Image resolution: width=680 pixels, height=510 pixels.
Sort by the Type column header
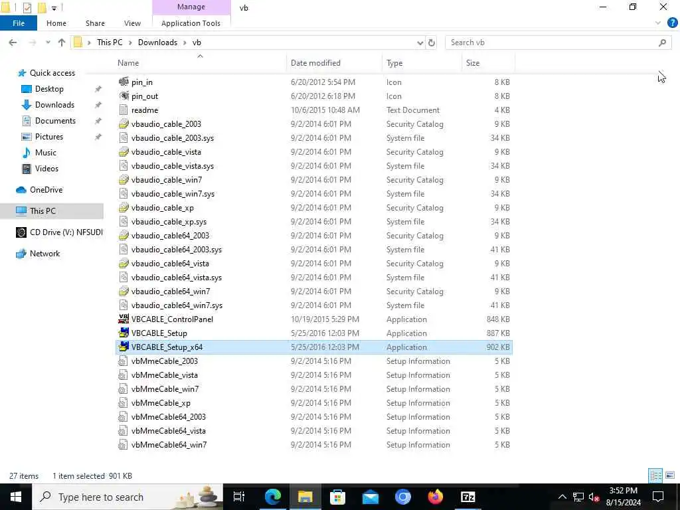click(394, 63)
